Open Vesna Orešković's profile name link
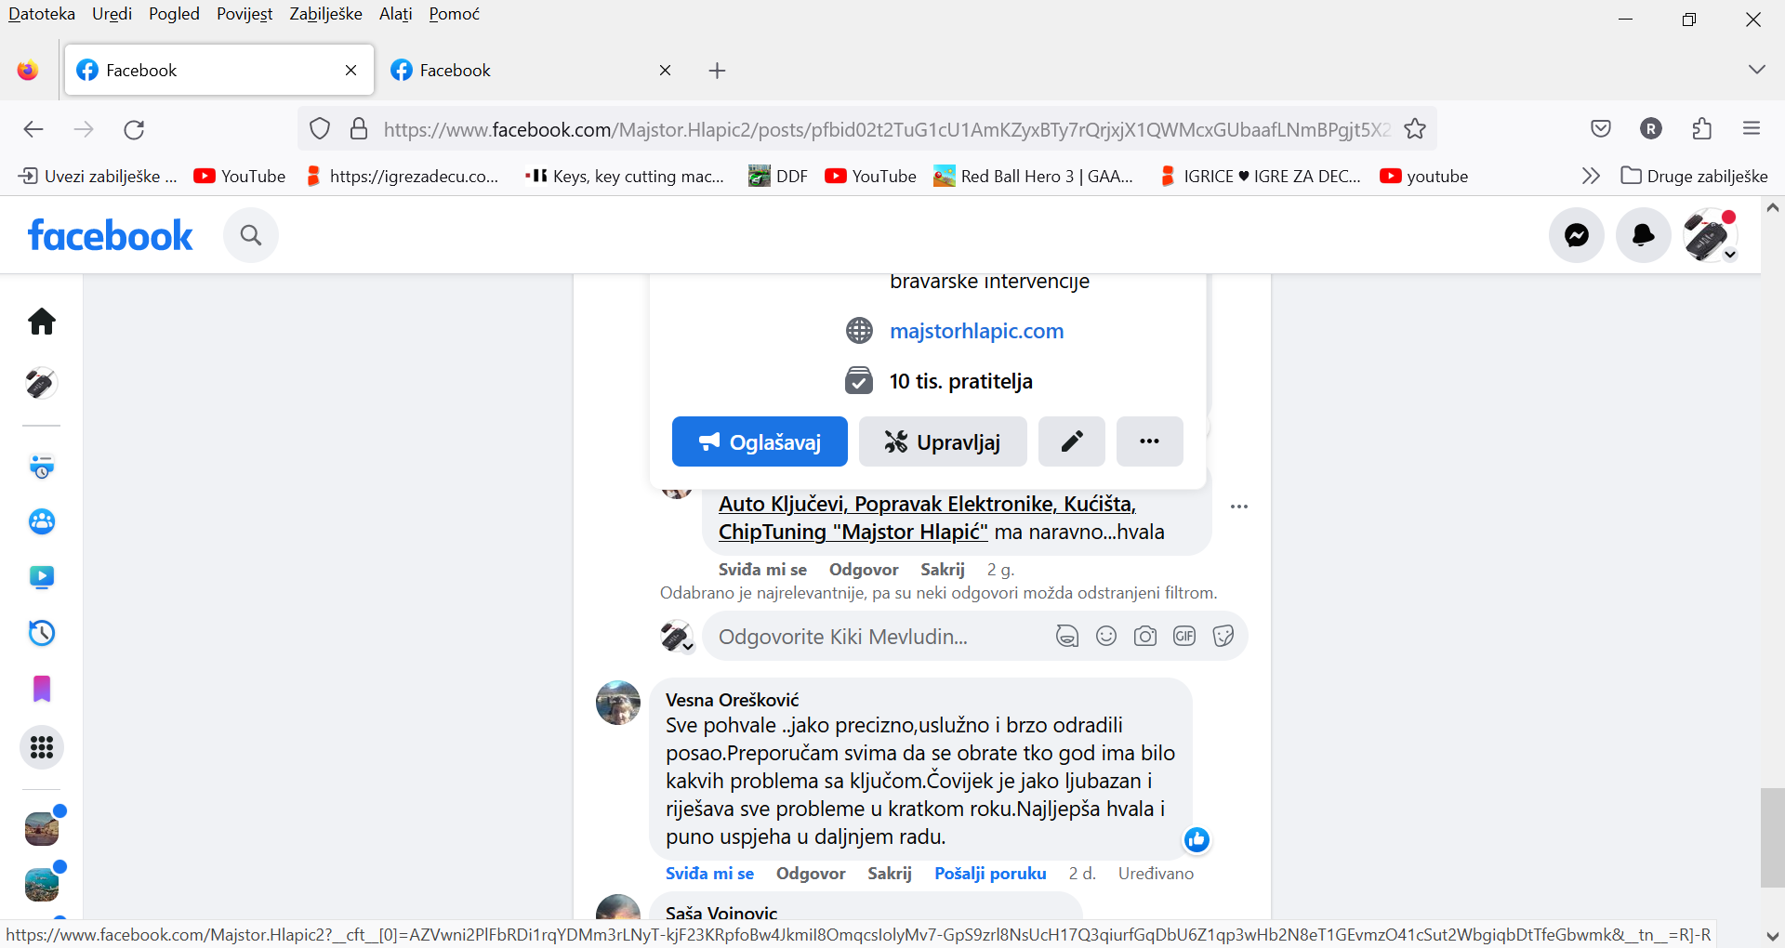The image size is (1785, 948). click(x=733, y=700)
